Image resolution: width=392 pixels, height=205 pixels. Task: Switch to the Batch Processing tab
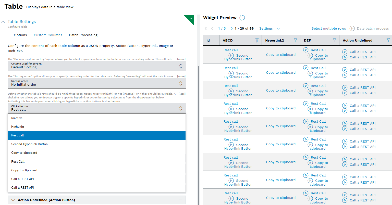pos(83,35)
